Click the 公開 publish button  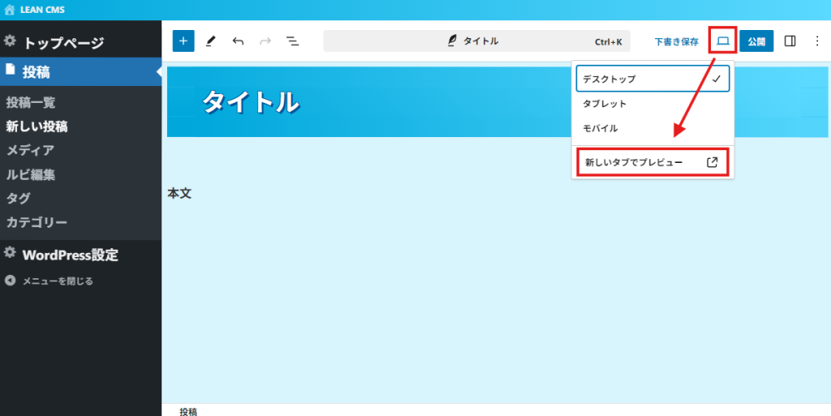pos(756,41)
